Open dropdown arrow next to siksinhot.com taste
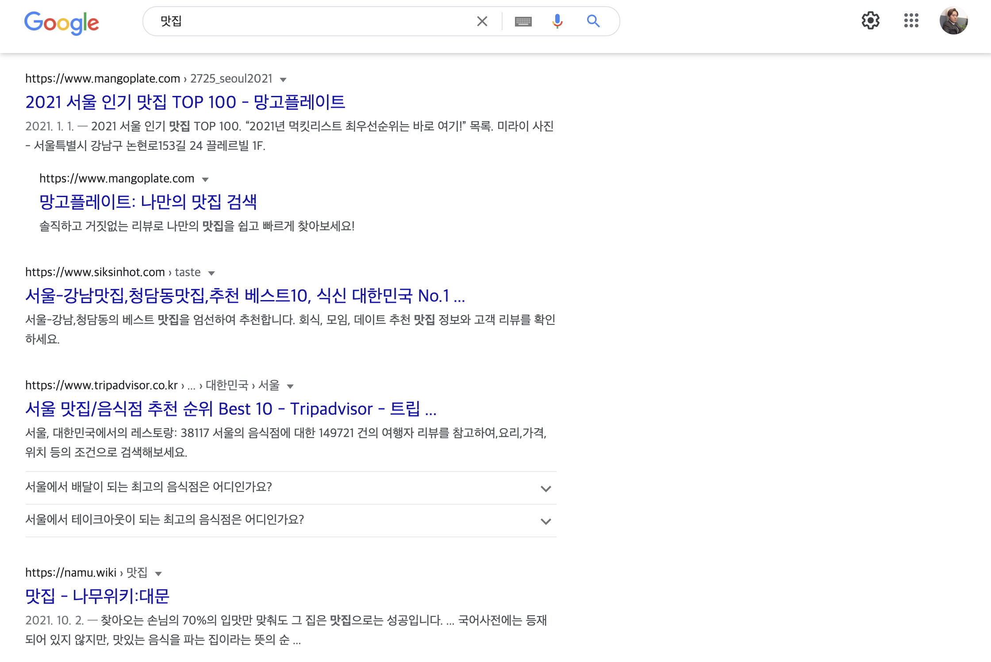 211,273
